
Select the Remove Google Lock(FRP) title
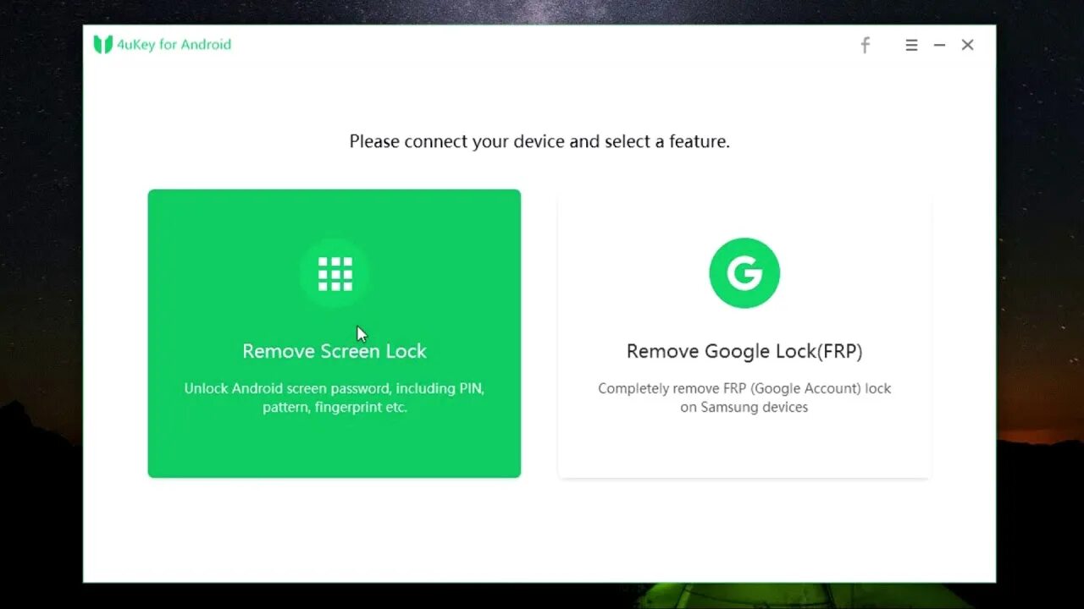pyautogui.click(x=744, y=351)
